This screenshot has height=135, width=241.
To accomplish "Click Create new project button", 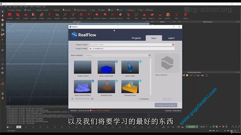I will coord(166,105).
